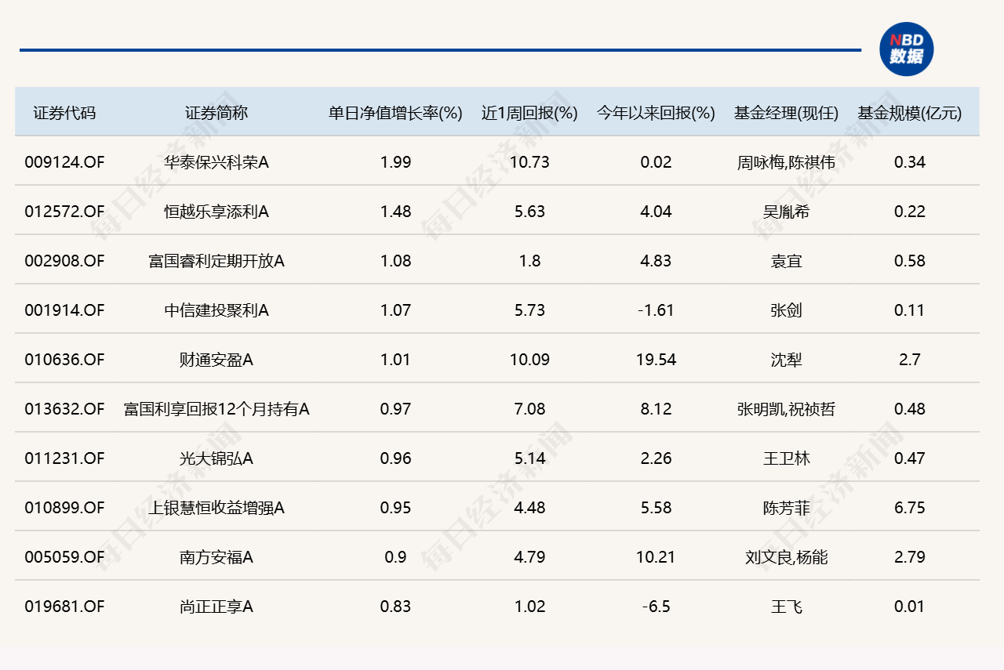The height and width of the screenshot is (670, 1004).
Task: Click fund code 019681.OF
Action: [x=64, y=607]
